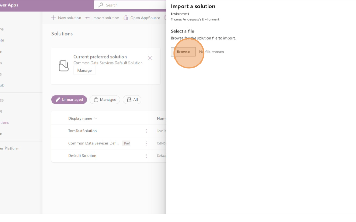This screenshot has height=222, width=356.
Task: Select Power Platform item in left navigation
Action: tap(9, 148)
